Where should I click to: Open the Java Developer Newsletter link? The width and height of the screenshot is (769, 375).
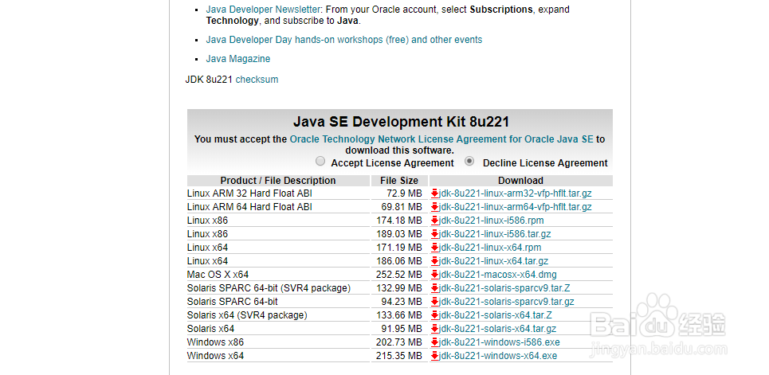click(263, 10)
